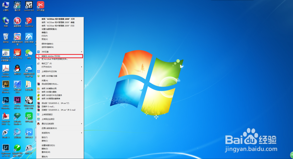Select 格式工厂 (F) menu entry
The height and width of the screenshot is (159, 293).
coord(60,63)
